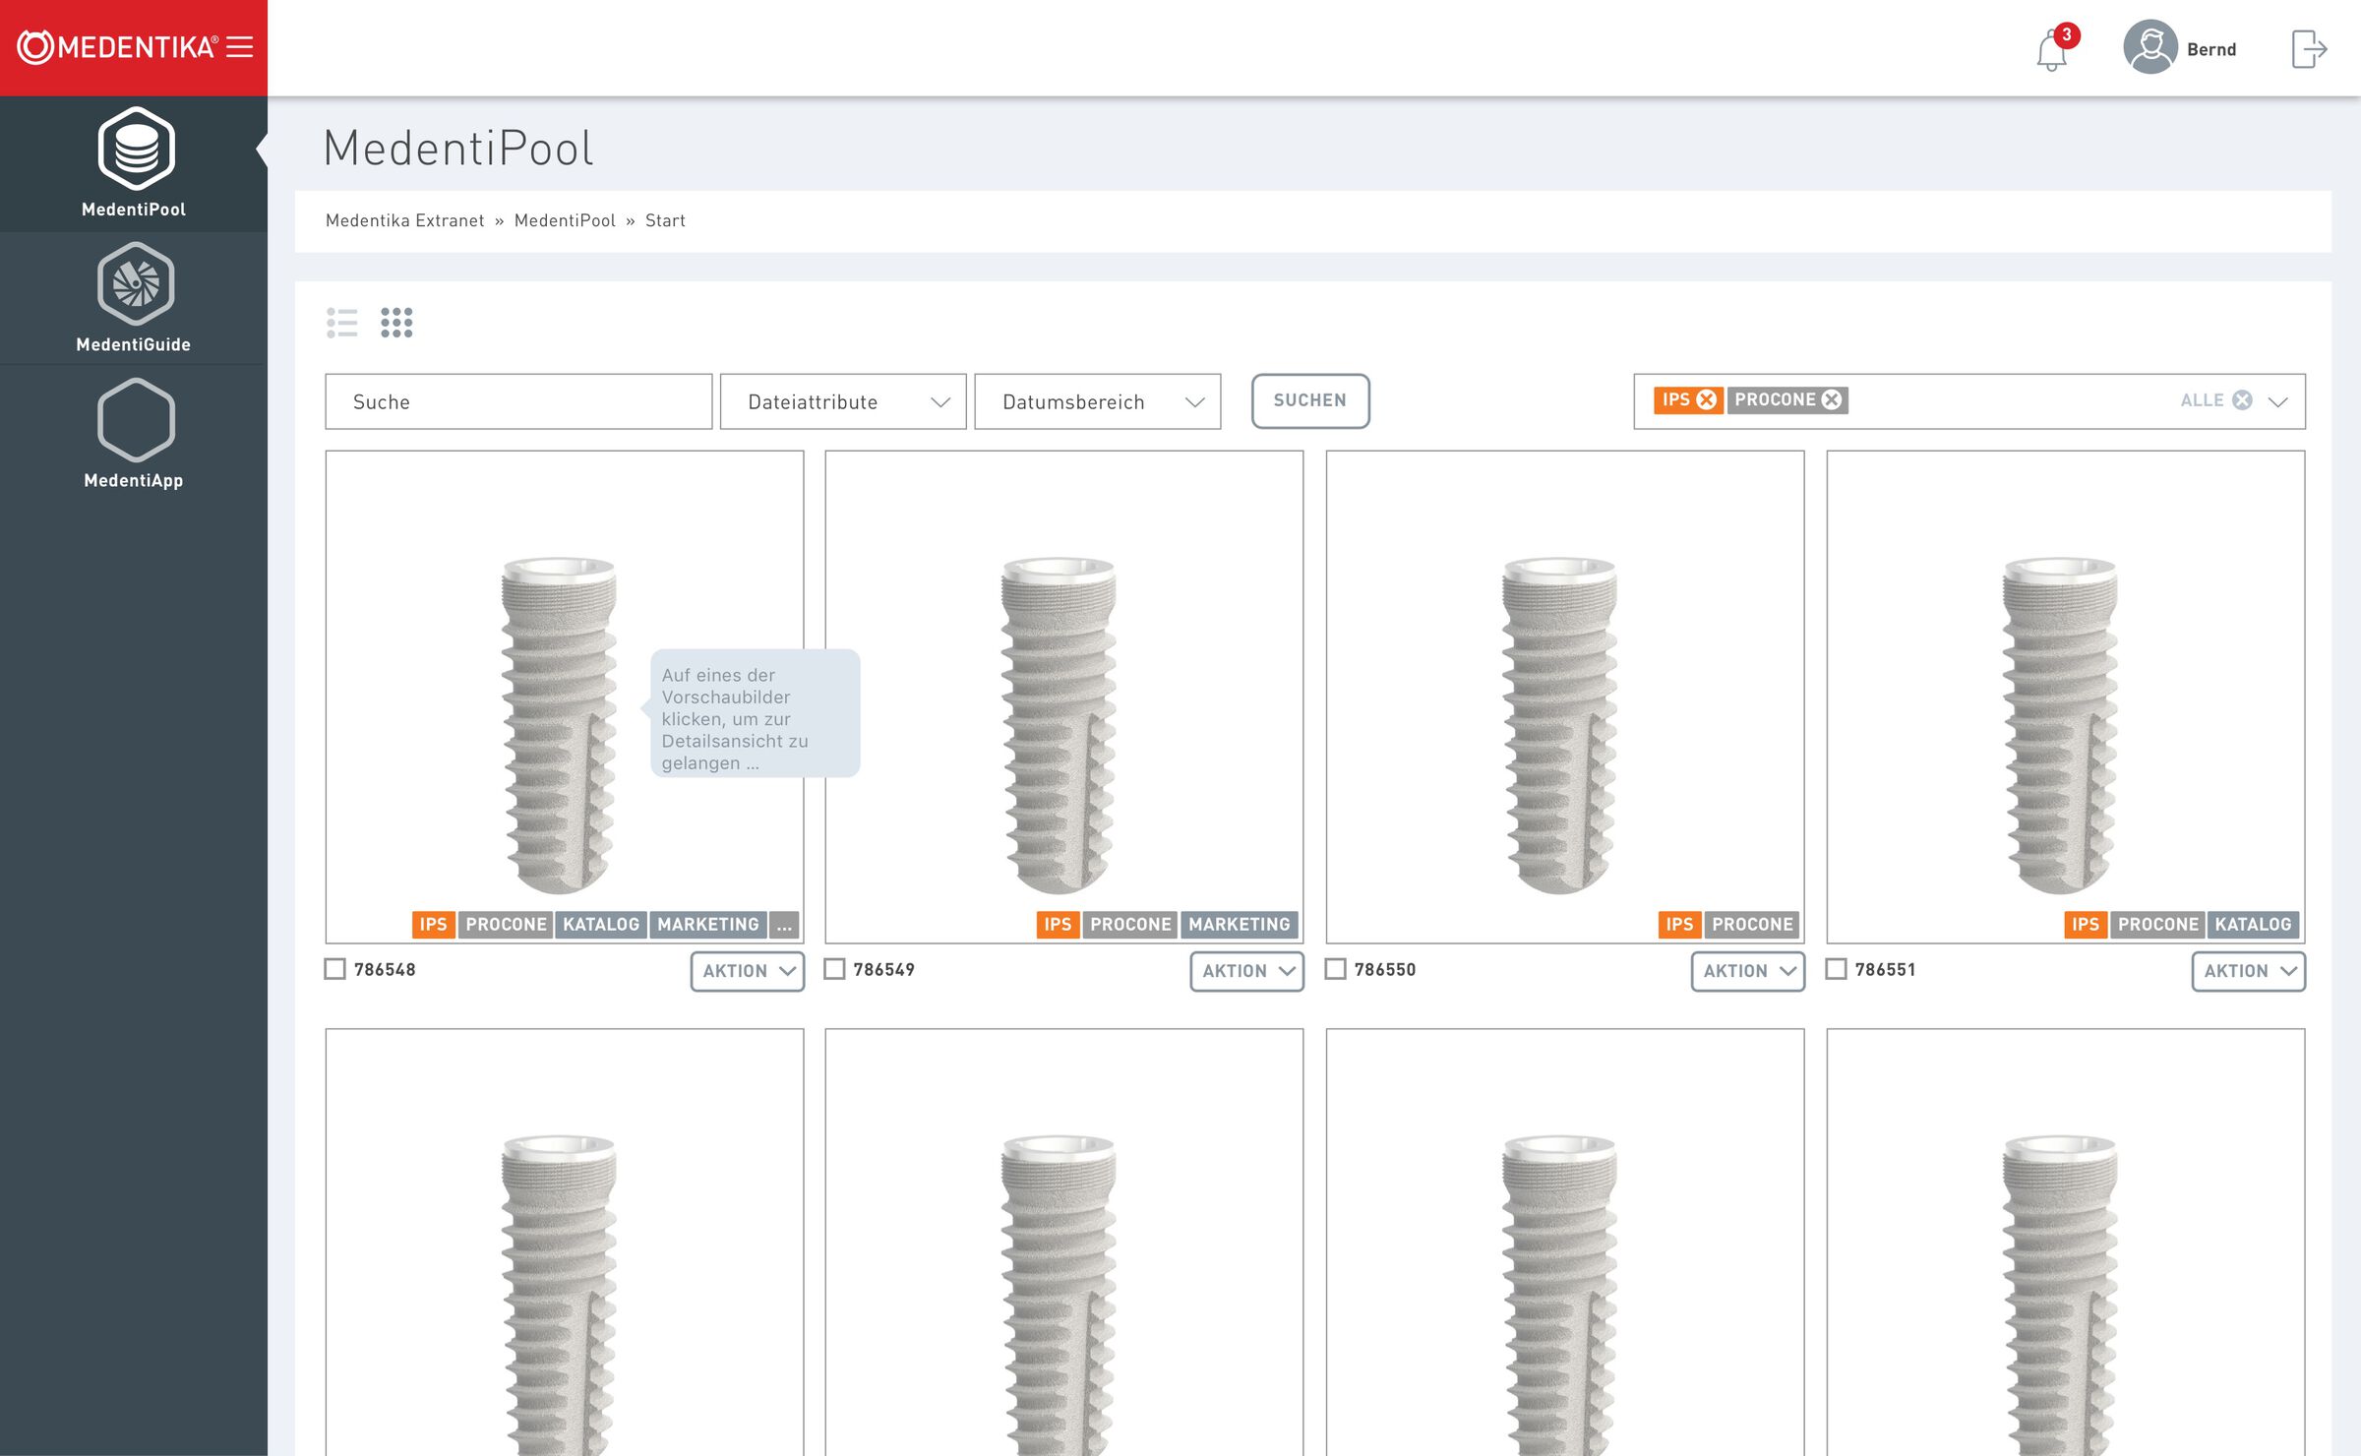Click Bernd's user avatar icon
The width and height of the screenshot is (2361, 1456).
2149,48
